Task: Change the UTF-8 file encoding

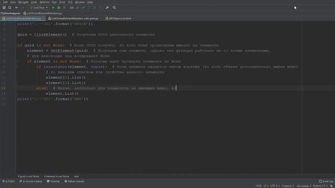Action: click(x=275, y=186)
